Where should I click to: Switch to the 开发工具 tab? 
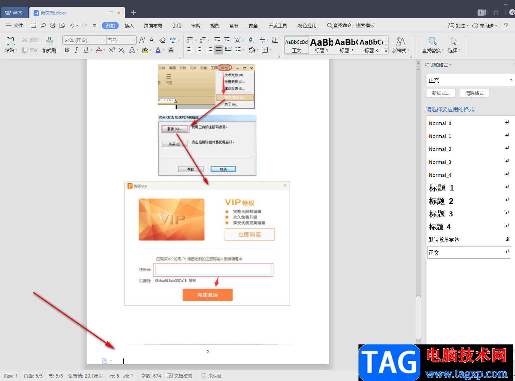(278, 26)
